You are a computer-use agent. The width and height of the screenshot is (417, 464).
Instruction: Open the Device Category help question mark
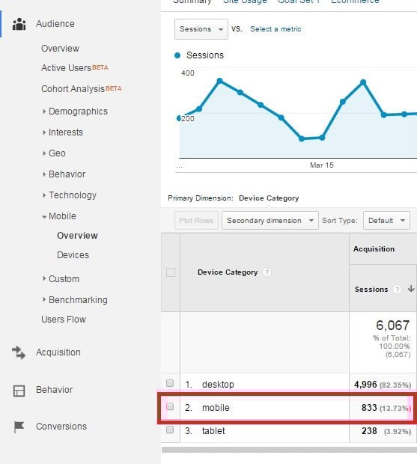pos(267,272)
